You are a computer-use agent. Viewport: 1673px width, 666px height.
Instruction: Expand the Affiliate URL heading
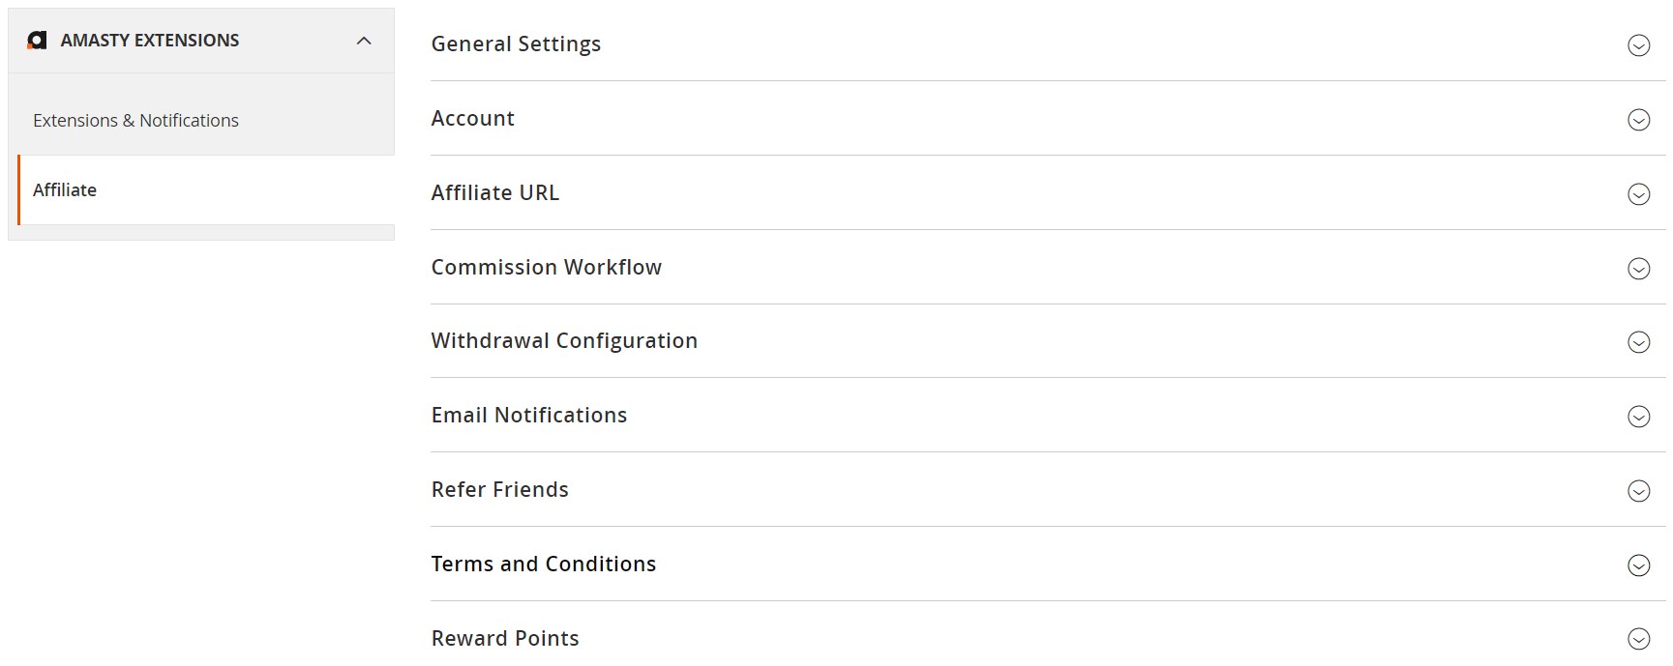(494, 193)
